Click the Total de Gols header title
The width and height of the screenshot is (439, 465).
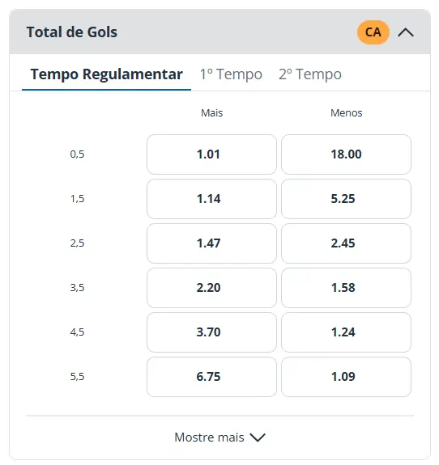coord(72,32)
